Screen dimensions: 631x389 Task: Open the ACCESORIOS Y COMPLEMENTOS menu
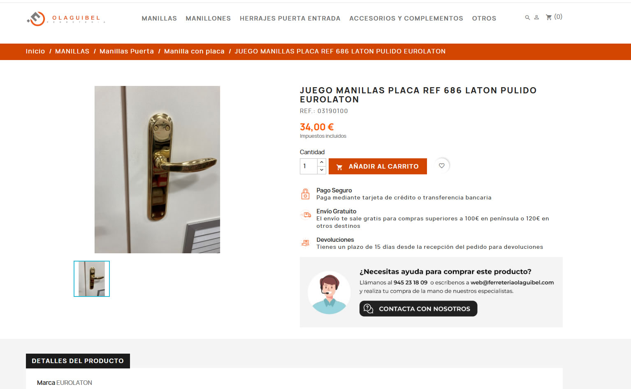406,19
